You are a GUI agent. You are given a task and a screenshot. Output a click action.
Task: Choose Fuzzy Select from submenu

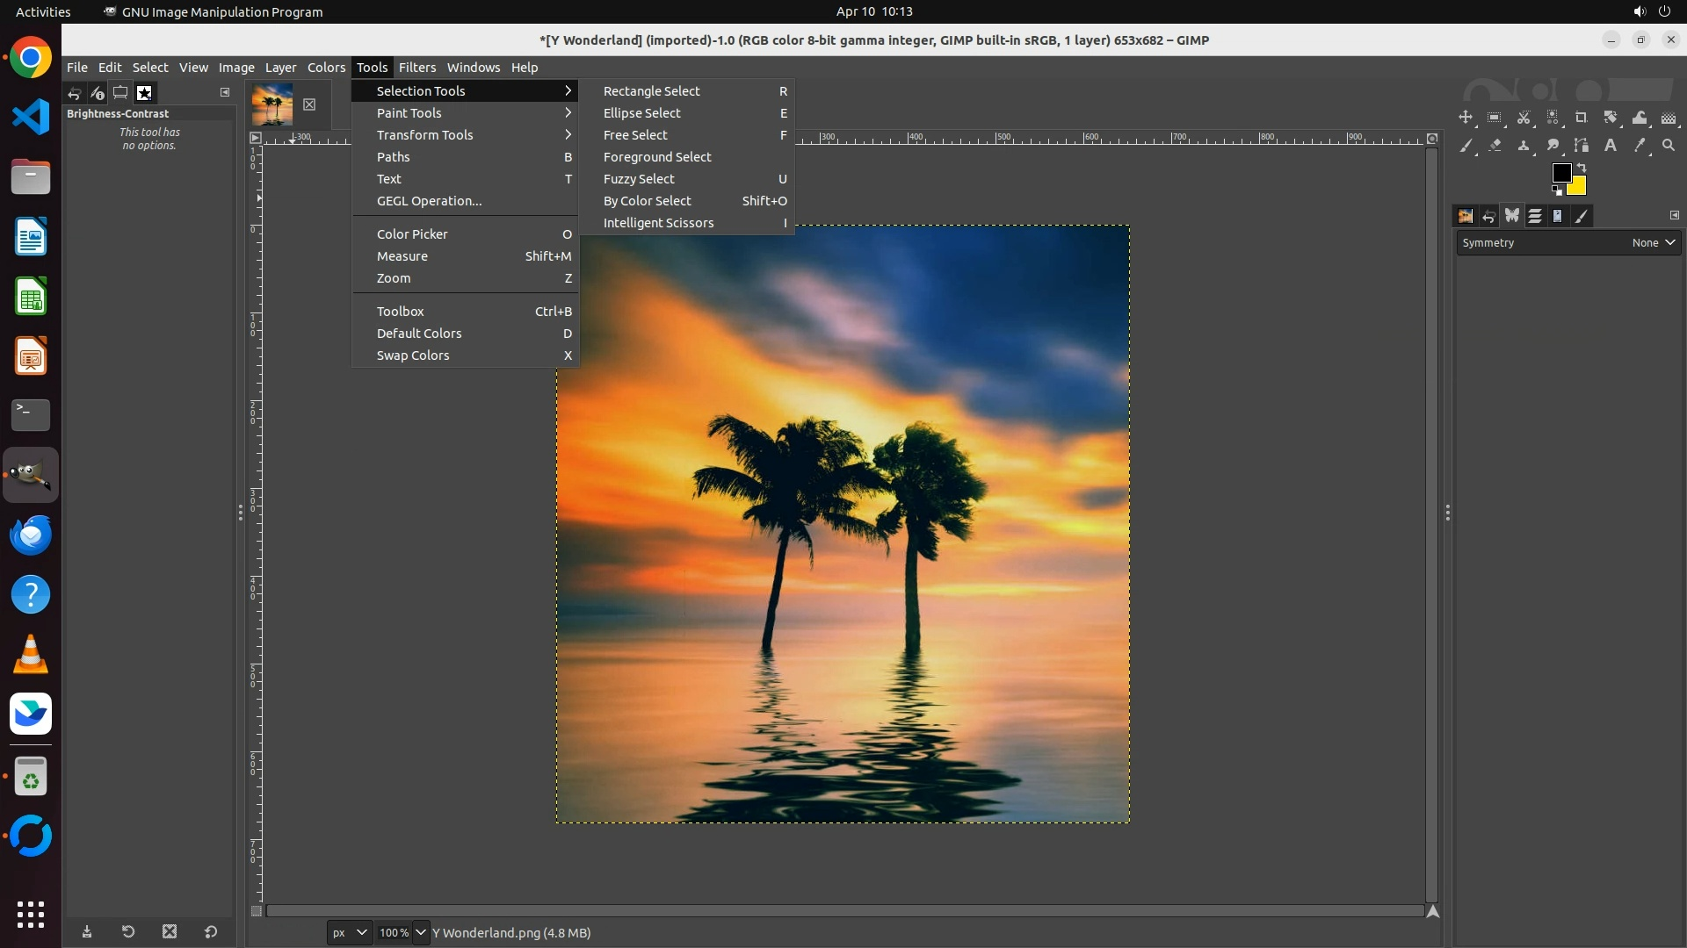click(x=639, y=179)
